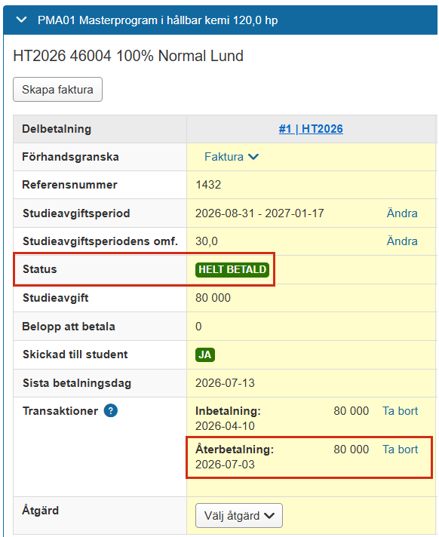The height and width of the screenshot is (537, 439).
Task: Click the Åtgärd row label
Action: (41, 510)
